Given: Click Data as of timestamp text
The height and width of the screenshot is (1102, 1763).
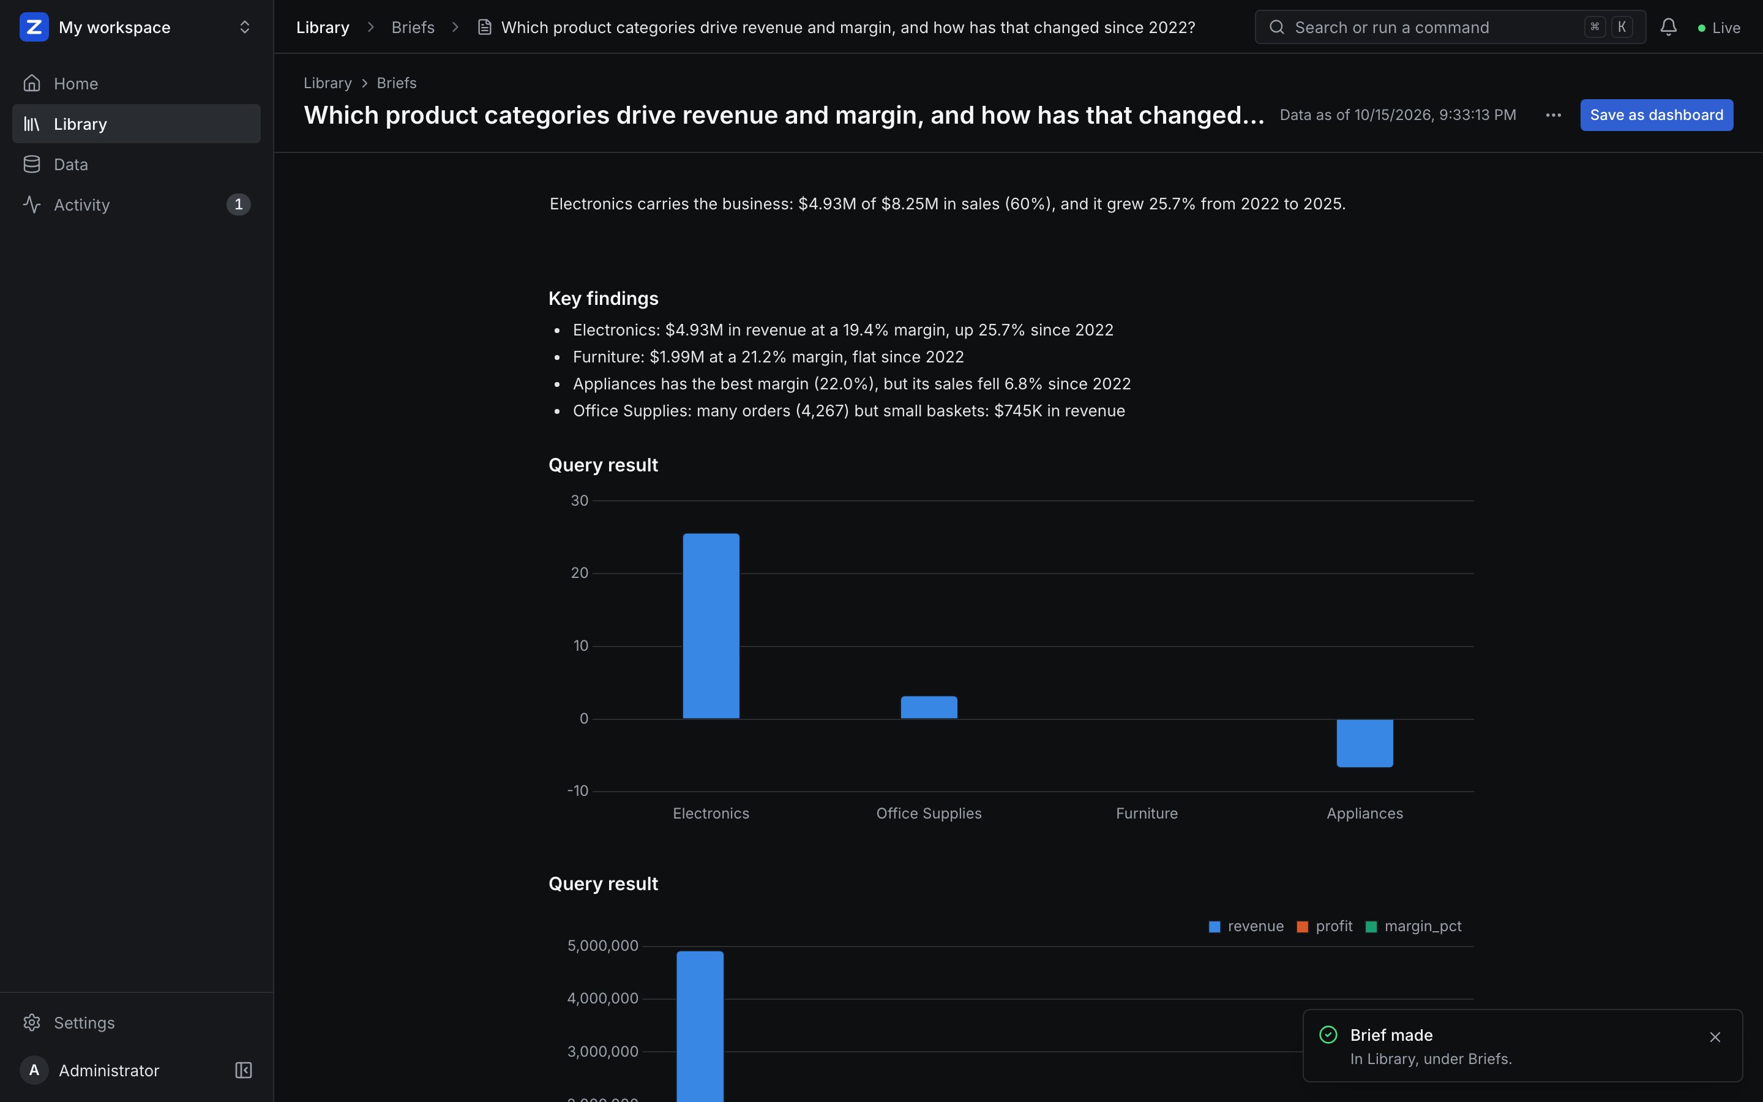Looking at the screenshot, I should [x=1398, y=115].
